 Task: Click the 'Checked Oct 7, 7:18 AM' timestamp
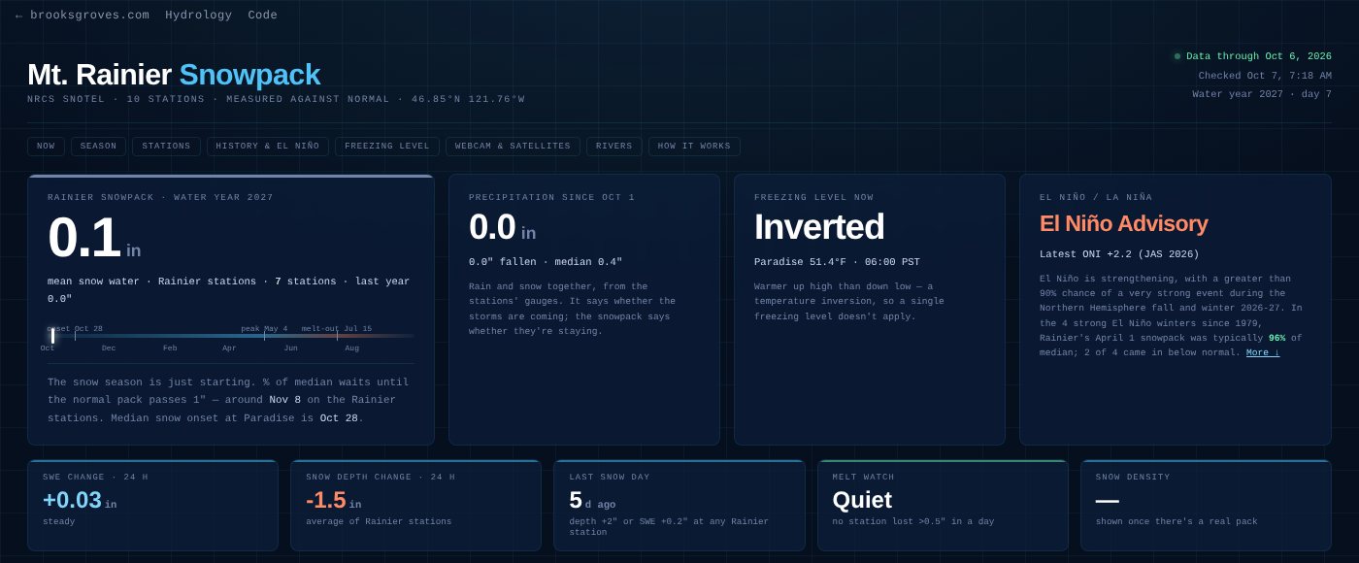1265,76
